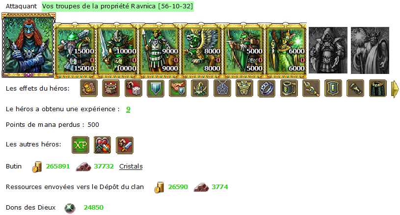Image resolution: width=400 pixels, height=215 pixels.
Task: Click the blue amulet necklace artifact icon
Action: 222,88
